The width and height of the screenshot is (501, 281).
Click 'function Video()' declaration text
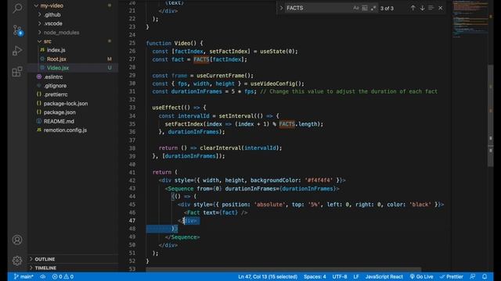point(171,44)
